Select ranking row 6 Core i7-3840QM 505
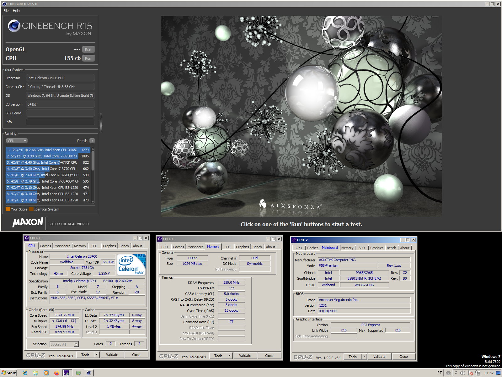 (48, 181)
